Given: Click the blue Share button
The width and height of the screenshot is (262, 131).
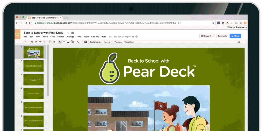Looking at the screenshot, I should coord(235,36).
